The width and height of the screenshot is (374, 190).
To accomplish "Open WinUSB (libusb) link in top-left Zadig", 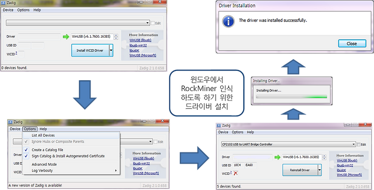I will coord(140,40).
